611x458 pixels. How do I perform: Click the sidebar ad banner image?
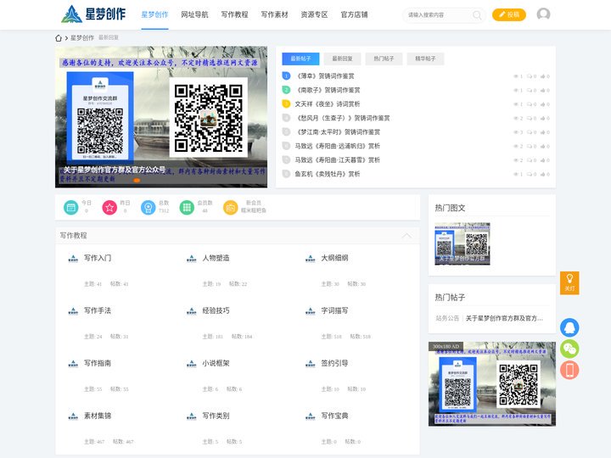(492, 384)
